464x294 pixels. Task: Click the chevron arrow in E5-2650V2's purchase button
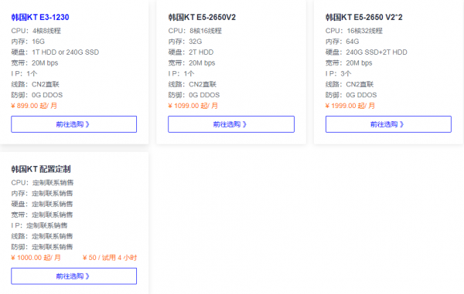[x=244, y=124]
